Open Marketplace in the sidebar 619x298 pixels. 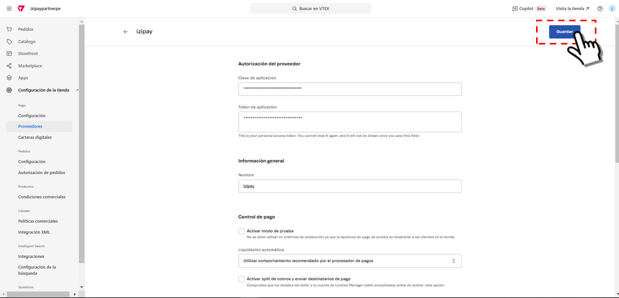click(30, 66)
